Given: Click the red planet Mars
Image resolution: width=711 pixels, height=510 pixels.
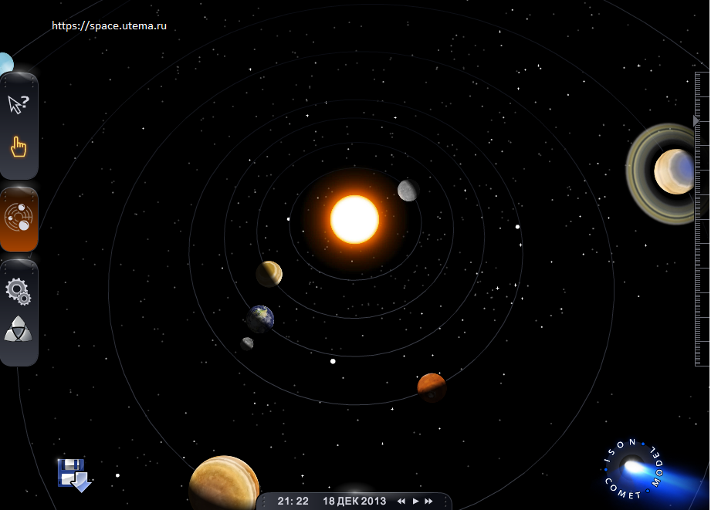Looking at the screenshot, I should (x=432, y=387).
